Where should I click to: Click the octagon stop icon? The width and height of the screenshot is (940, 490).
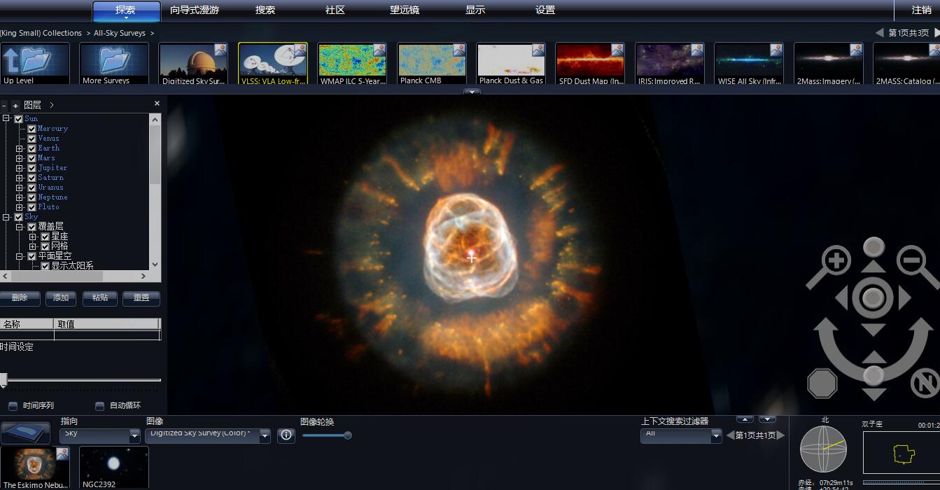coord(822,384)
